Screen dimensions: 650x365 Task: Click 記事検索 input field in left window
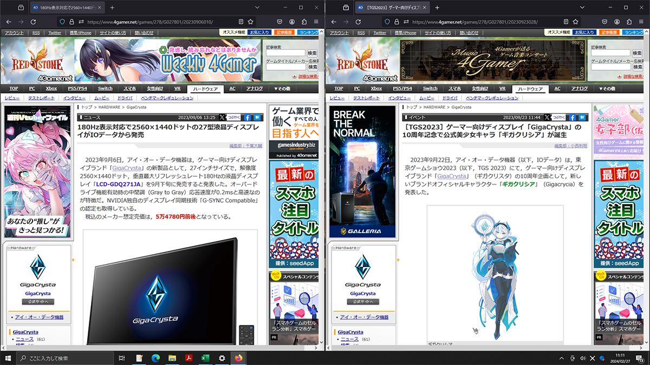[286, 53]
